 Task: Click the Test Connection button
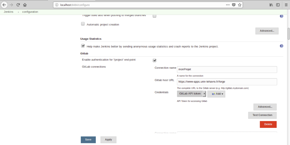point(262,115)
